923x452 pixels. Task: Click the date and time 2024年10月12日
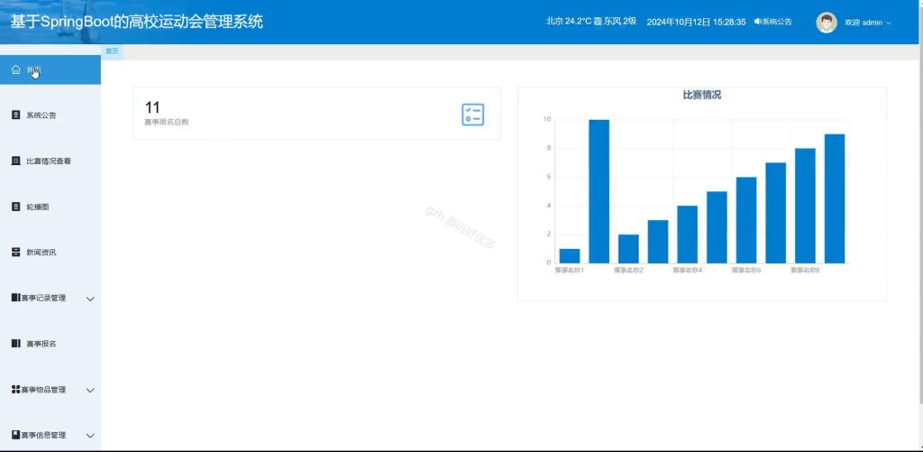697,22
